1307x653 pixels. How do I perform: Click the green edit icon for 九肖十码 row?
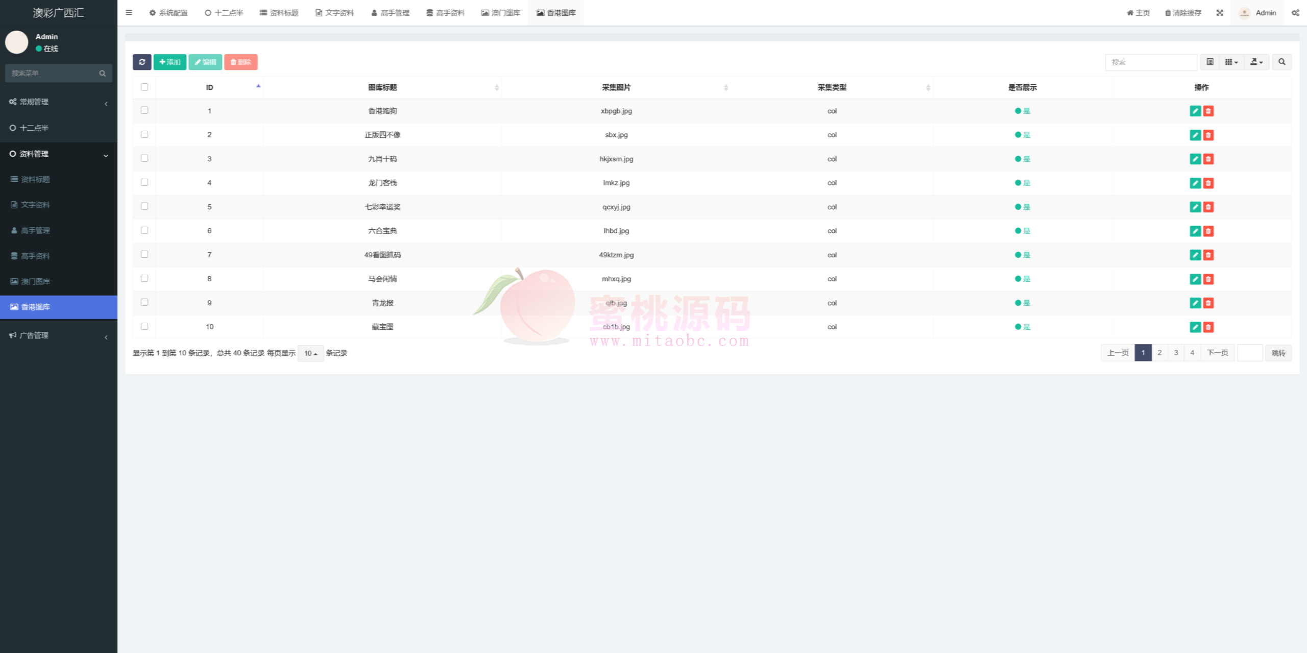(x=1195, y=159)
